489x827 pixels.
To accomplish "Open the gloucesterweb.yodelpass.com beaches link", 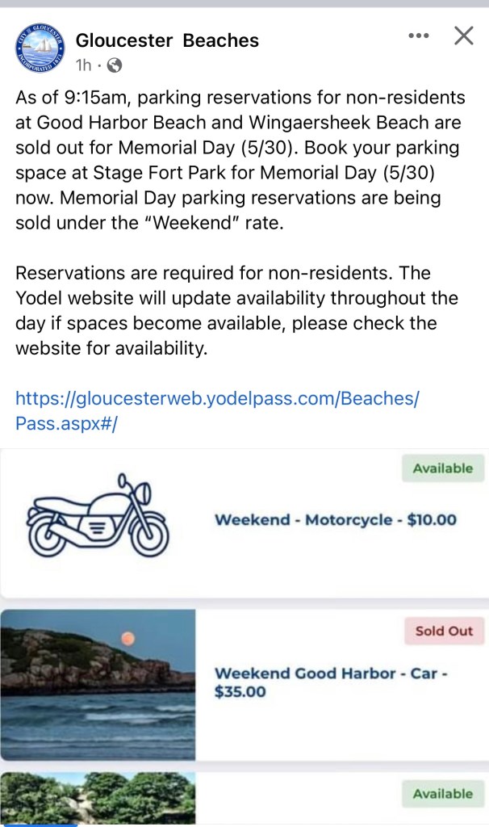I will point(217,410).
